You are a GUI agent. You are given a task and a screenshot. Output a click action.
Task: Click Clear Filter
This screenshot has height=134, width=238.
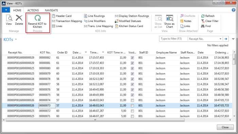coord(210,21)
